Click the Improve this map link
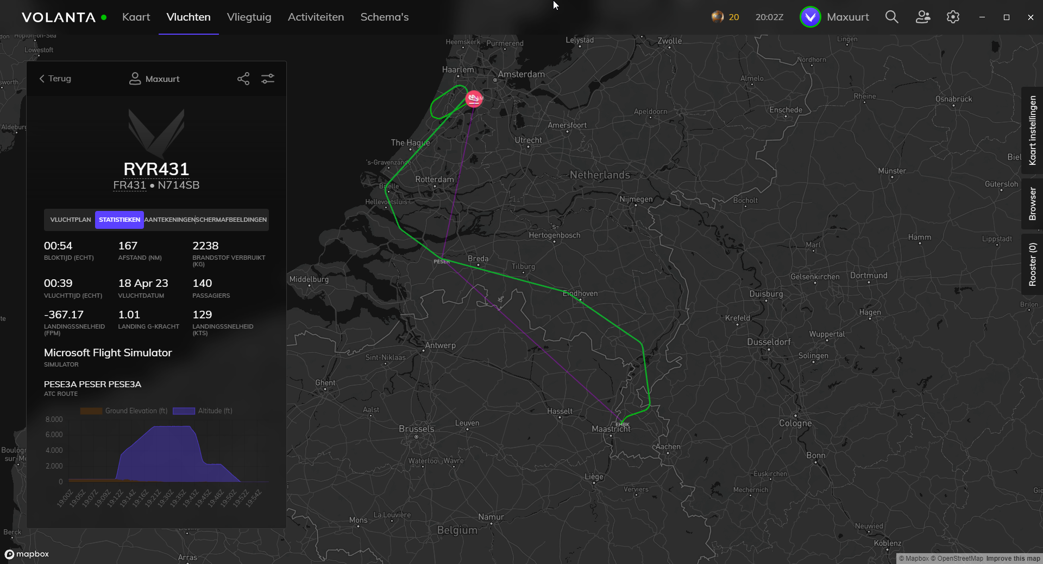The height and width of the screenshot is (564, 1043). click(x=1013, y=559)
